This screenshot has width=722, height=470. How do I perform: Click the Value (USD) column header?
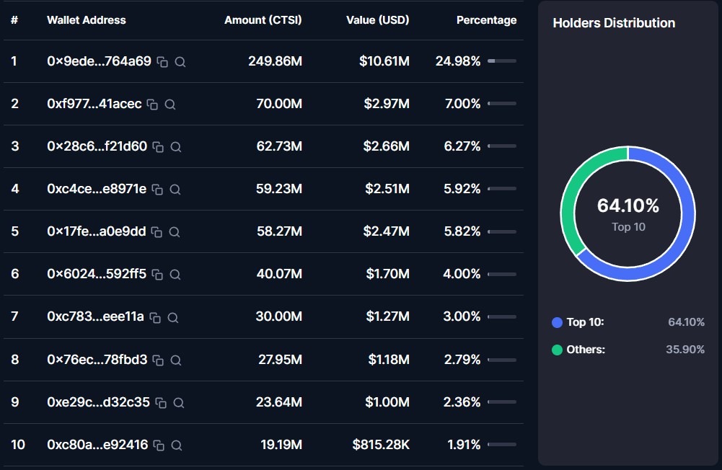click(x=377, y=20)
